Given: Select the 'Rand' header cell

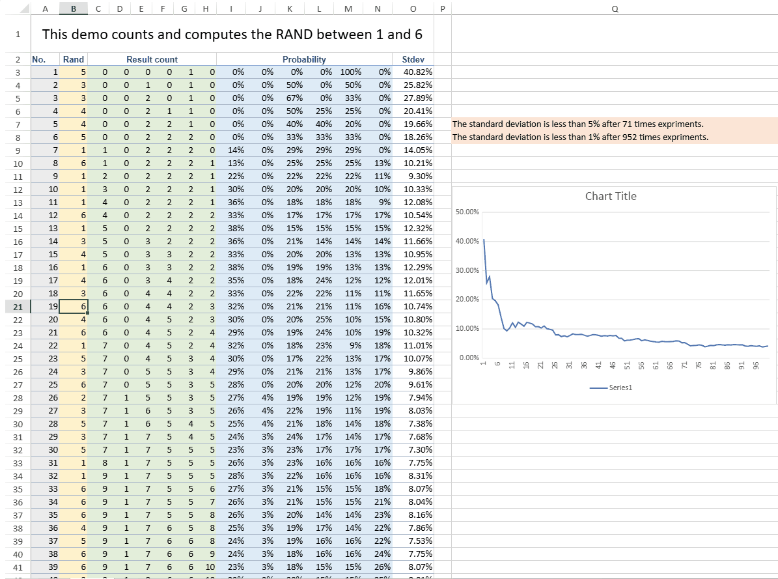Looking at the screenshot, I should click(73, 59).
